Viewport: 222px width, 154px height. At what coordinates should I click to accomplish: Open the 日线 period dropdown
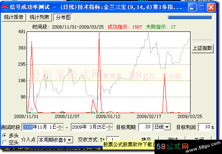(167, 127)
